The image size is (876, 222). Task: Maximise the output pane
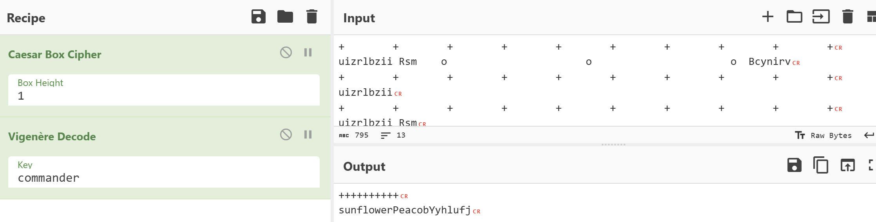tap(871, 165)
